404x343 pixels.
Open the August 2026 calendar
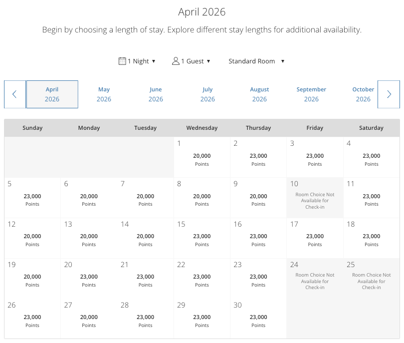[259, 94]
